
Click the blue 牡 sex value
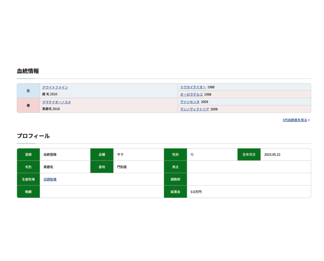tap(192, 155)
